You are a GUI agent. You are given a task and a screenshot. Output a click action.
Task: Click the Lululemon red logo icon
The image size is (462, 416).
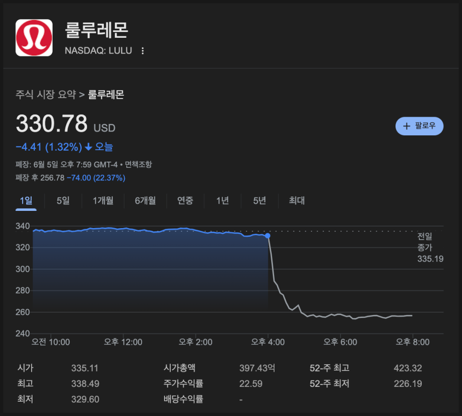pos(34,38)
